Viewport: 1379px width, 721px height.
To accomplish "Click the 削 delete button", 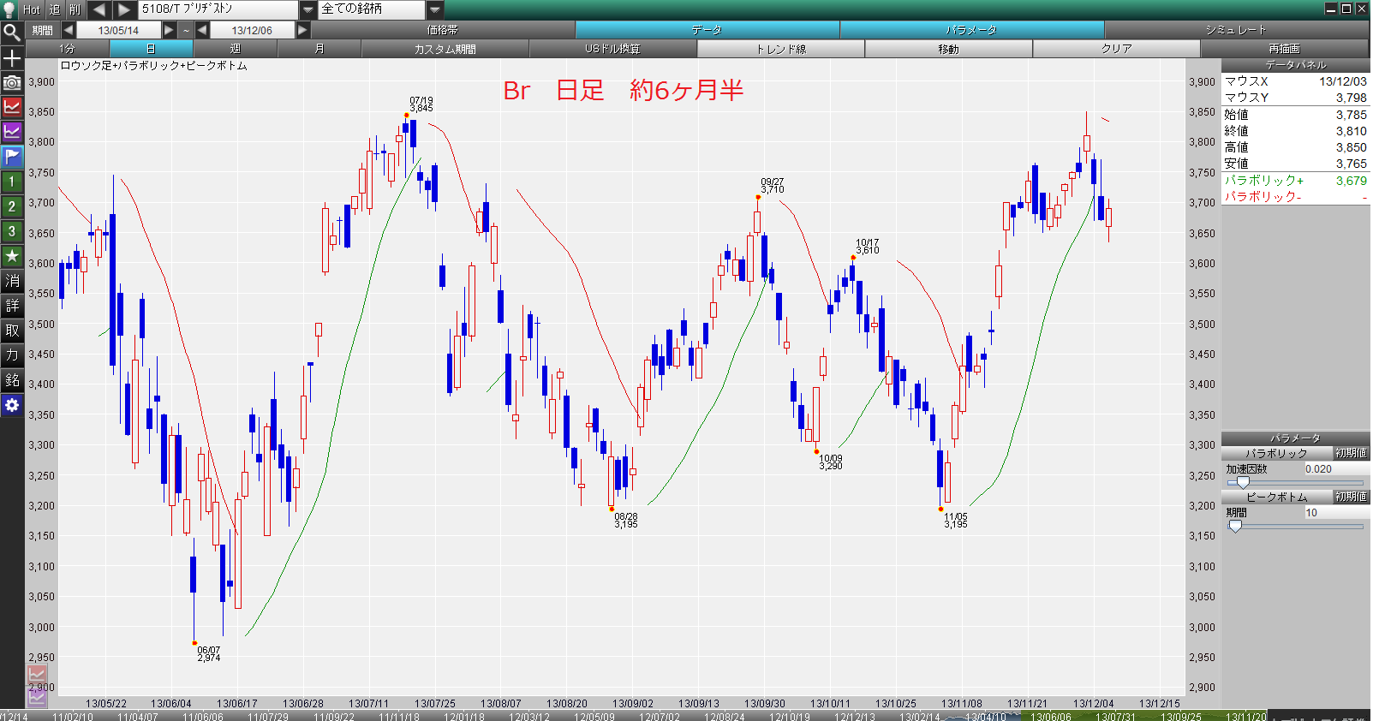I will tap(75, 9).
